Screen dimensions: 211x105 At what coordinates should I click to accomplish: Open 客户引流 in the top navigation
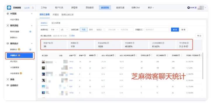(59, 8)
